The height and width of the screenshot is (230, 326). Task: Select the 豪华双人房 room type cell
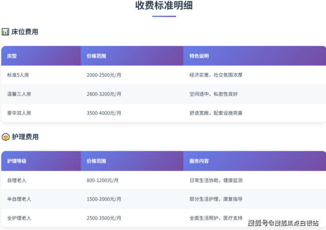click(x=19, y=113)
